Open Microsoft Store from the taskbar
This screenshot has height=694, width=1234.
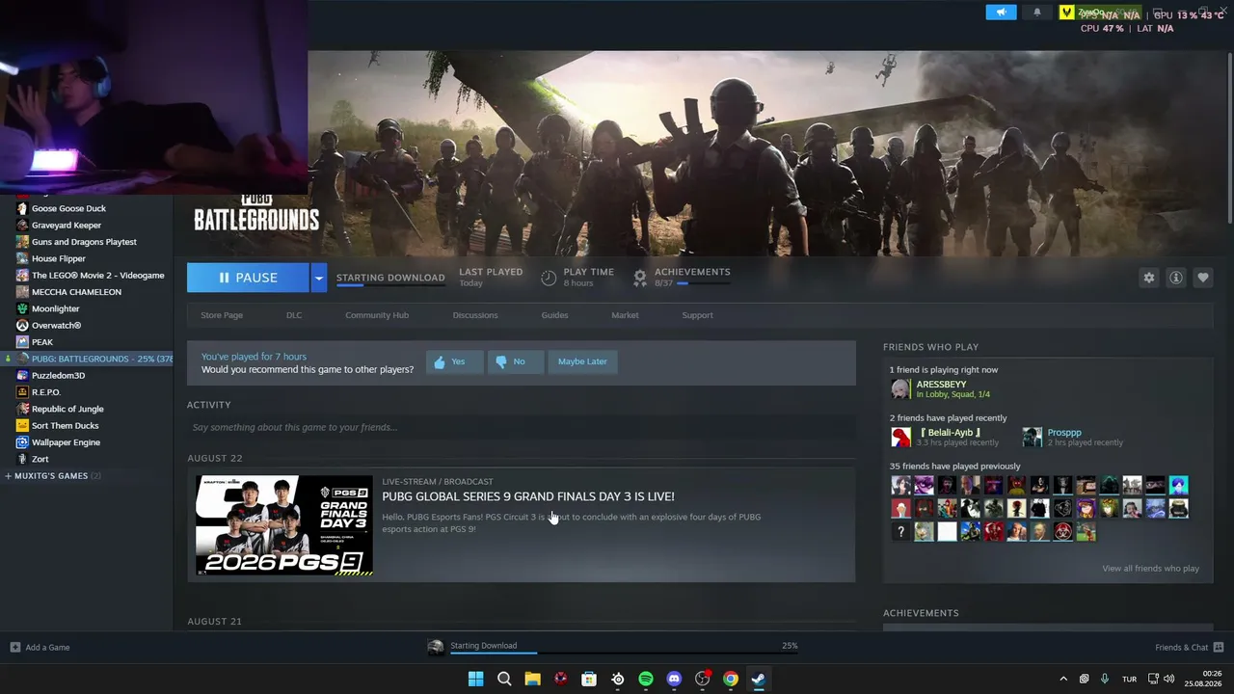589,679
